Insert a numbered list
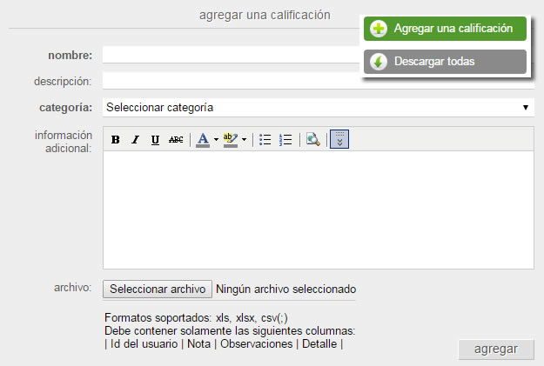The width and height of the screenshot is (544, 366). tap(285, 140)
